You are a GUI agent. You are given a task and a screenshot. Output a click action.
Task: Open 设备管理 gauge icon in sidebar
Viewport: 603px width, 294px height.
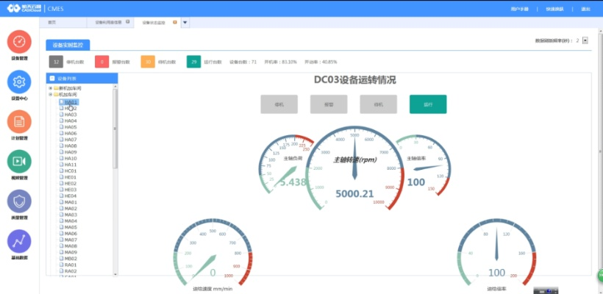19,42
